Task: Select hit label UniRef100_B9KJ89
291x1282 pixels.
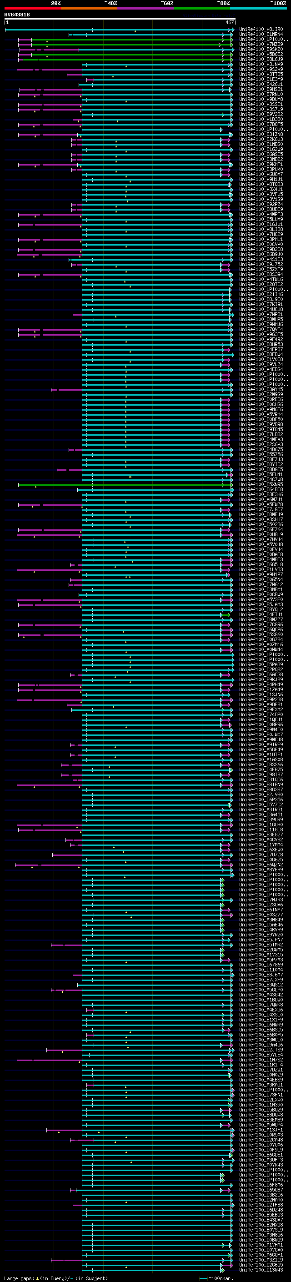Action: pos(261,680)
